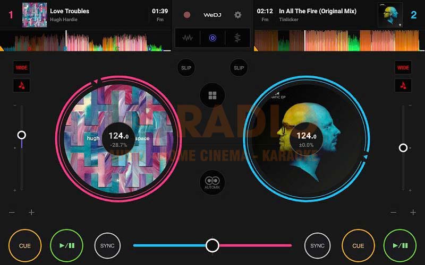Play or pause the left deck
Screen dimensions: 425x265
click(x=66, y=245)
